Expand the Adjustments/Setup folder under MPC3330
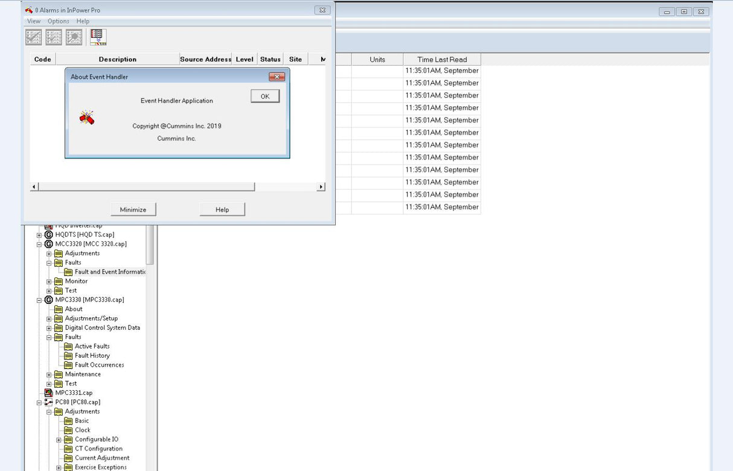The height and width of the screenshot is (471, 733). coord(49,318)
